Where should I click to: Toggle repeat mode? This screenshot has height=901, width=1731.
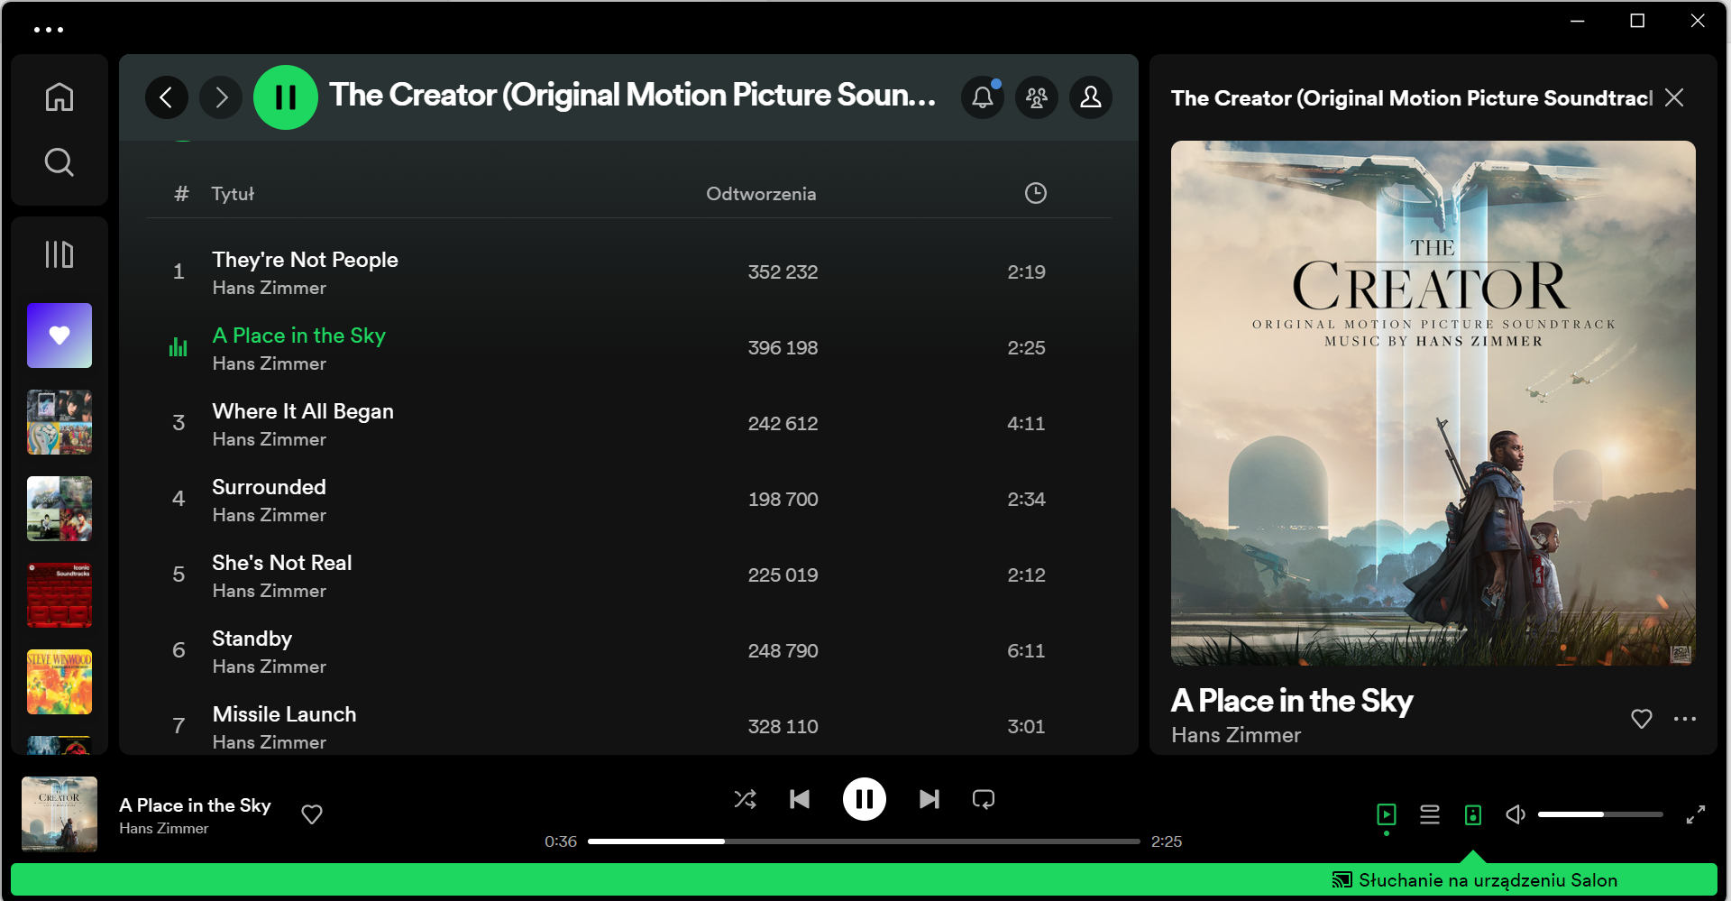coord(984,799)
